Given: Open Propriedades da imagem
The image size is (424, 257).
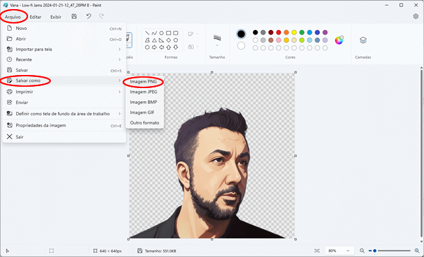Looking at the screenshot, I should (64, 125).
